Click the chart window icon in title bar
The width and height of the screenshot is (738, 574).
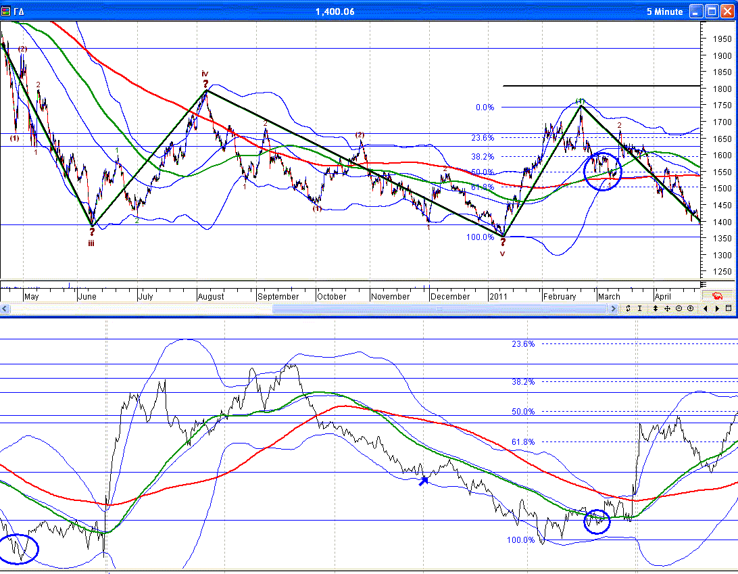(7, 11)
